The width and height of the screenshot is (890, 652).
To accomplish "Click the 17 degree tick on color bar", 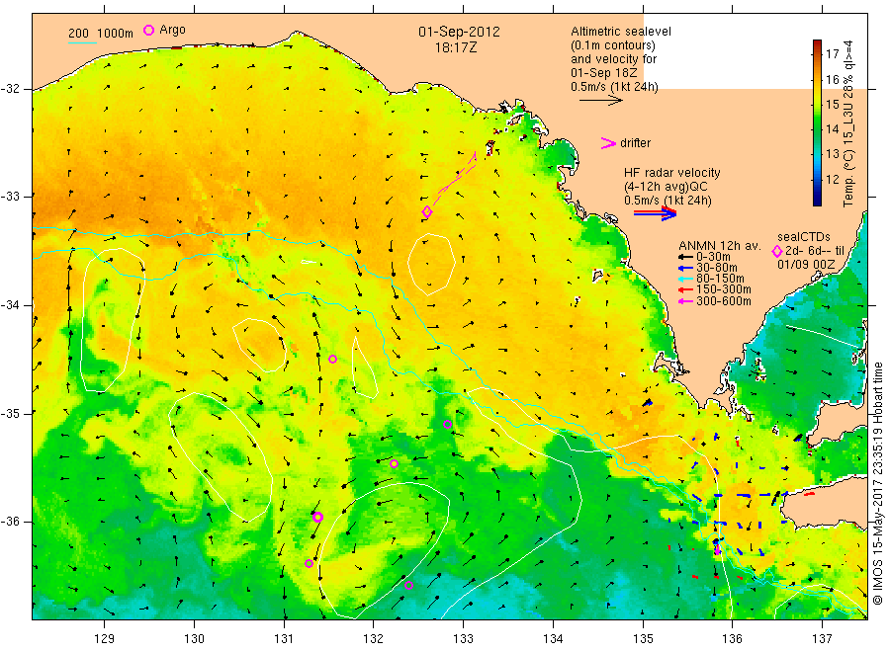I will pyautogui.click(x=832, y=54).
